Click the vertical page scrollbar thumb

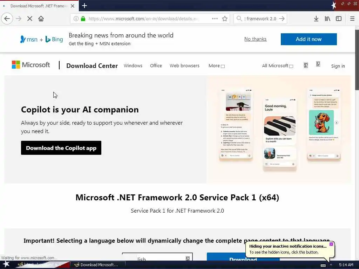357,60
